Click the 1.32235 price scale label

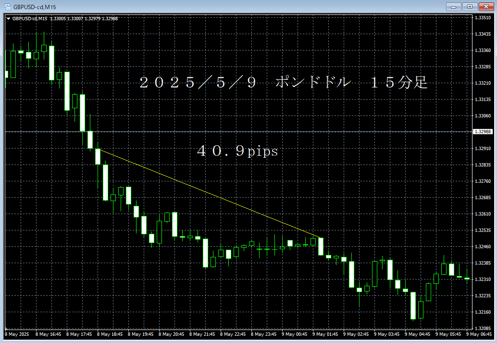tap(483, 296)
